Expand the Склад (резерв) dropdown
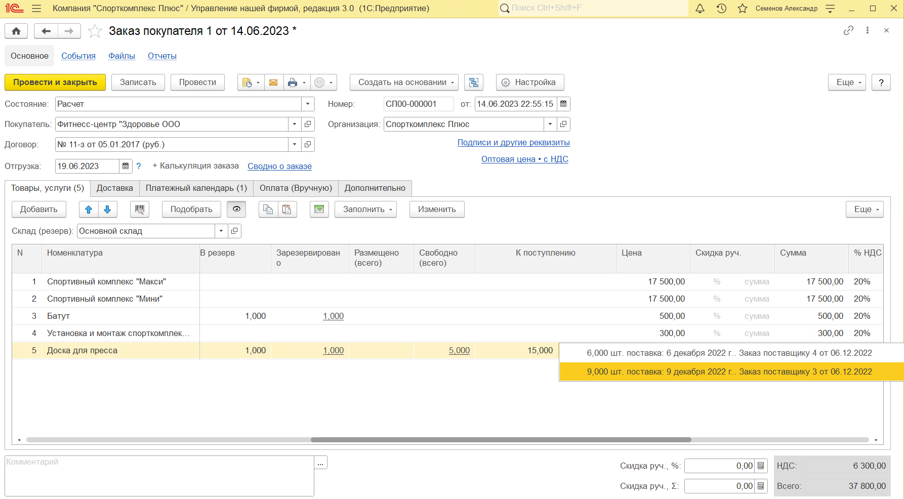Viewport: 904px width, 499px height. point(221,231)
